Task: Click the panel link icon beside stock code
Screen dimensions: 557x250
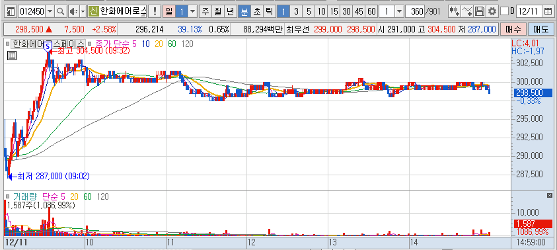Action: (11, 12)
